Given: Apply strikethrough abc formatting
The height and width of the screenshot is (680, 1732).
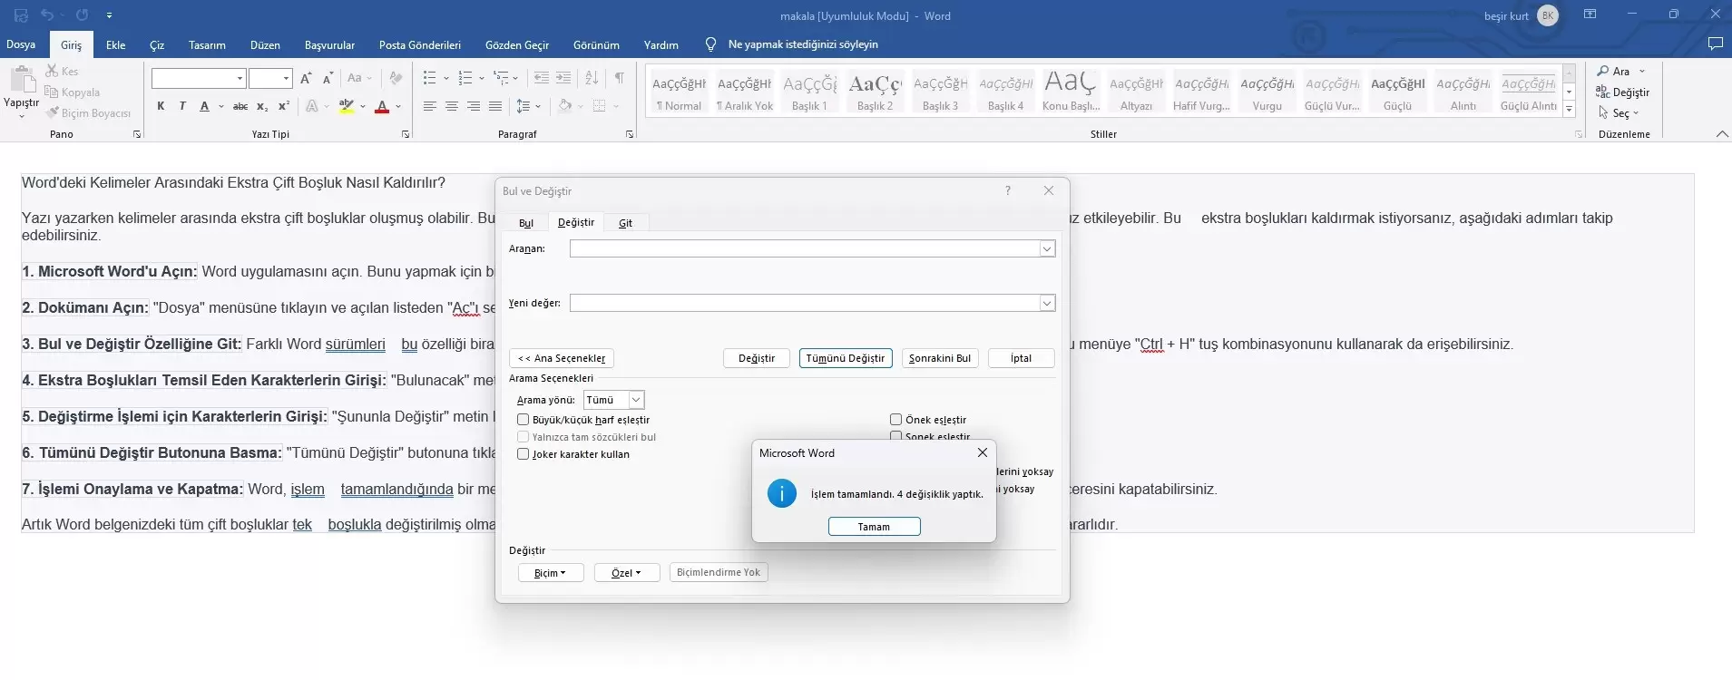Looking at the screenshot, I should [240, 106].
